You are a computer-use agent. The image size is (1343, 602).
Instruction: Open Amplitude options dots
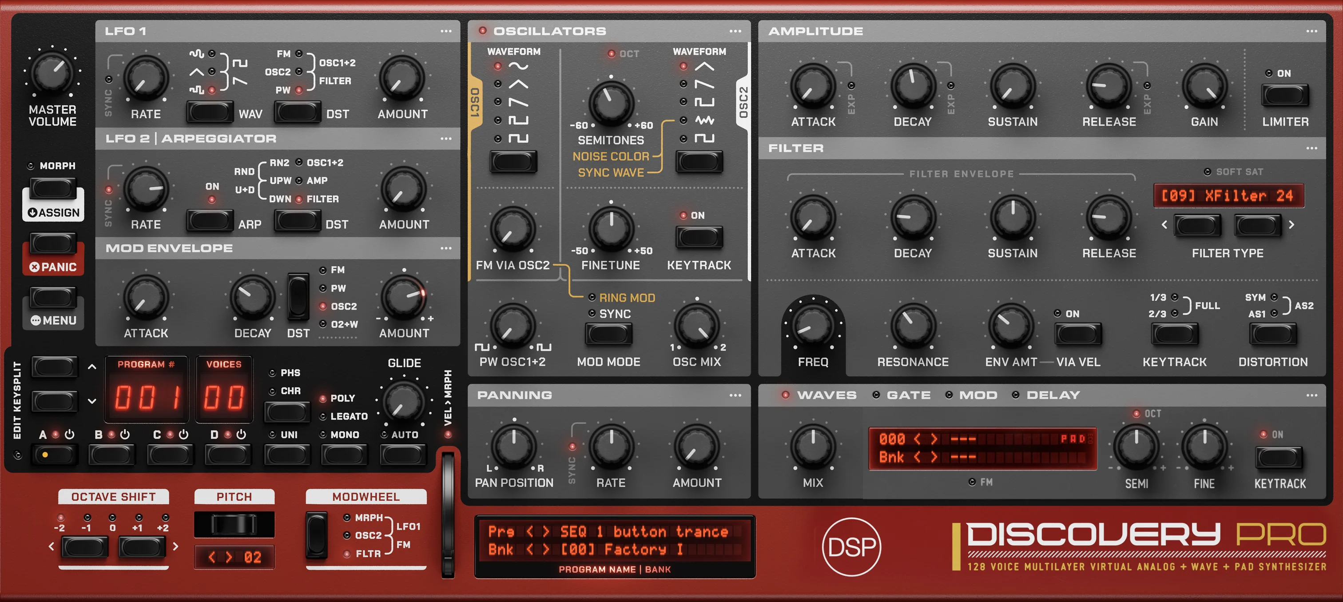1312,31
